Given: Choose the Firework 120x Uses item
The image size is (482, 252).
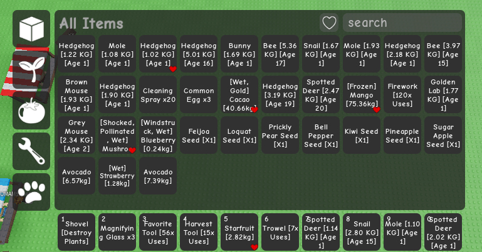Looking at the screenshot, I should [x=402, y=94].
